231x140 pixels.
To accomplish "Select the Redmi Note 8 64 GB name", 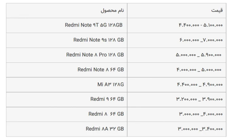I will pyautogui.click(x=100, y=69).
